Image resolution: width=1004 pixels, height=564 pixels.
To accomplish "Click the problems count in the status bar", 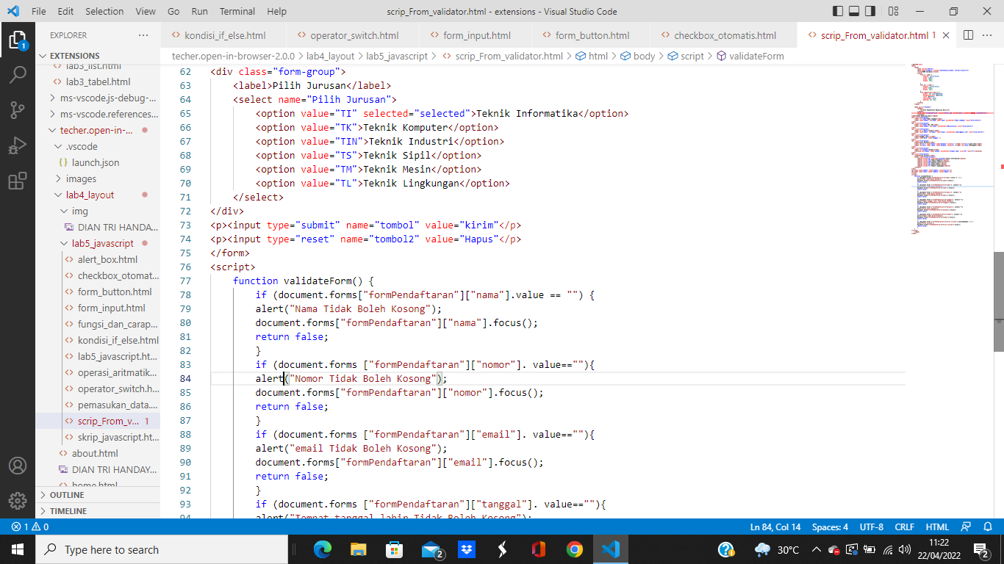I will pyautogui.click(x=29, y=527).
